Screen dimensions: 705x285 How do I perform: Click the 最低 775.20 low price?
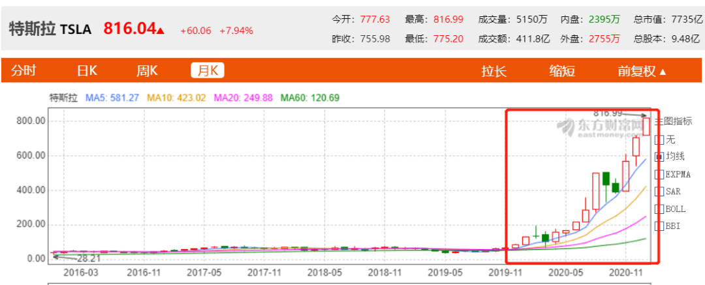(x=434, y=39)
